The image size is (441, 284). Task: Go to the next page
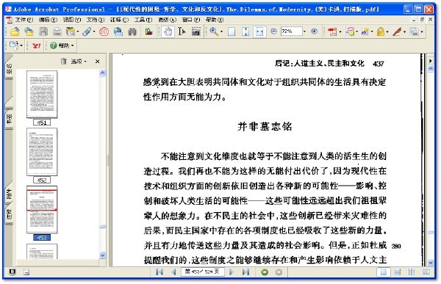pyautogui.click(x=232, y=272)
